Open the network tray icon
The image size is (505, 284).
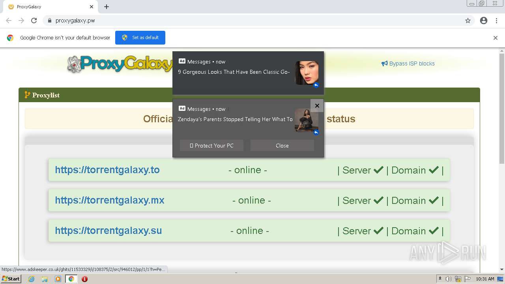pyautogui.click(x=458, y=279)
